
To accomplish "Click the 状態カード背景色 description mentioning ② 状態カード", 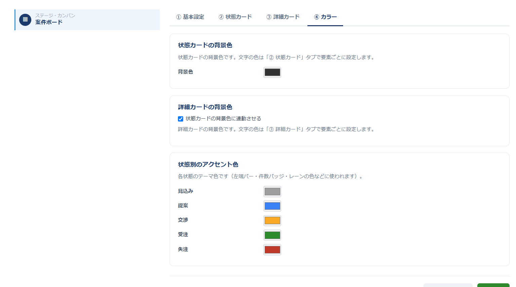I will point(277,57).
